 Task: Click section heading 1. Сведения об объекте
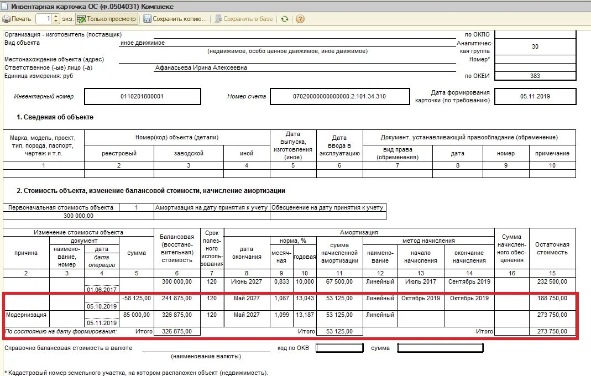pos(55,117)
